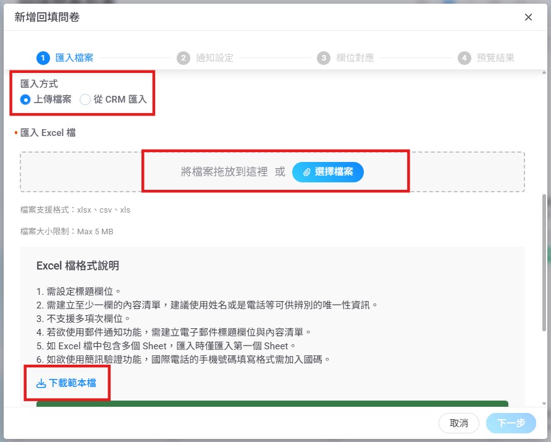Click the paperclip icon on 選擇檔案
This screenshot has height=442, width=551.
306,172
